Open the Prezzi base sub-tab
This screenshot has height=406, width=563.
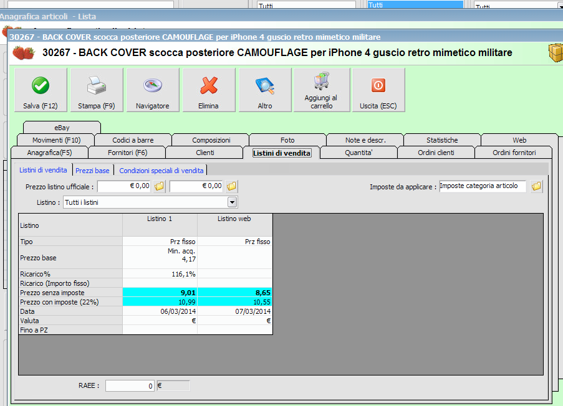point(92,171)
